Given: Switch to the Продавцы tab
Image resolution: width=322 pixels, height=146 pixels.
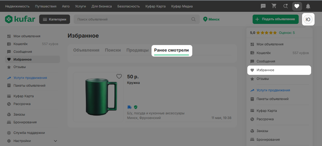Looking at the screenshot, I should 138,50.
